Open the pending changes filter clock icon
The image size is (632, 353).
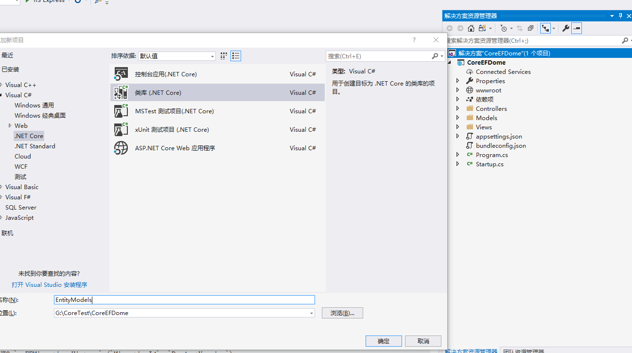[504, 28]
